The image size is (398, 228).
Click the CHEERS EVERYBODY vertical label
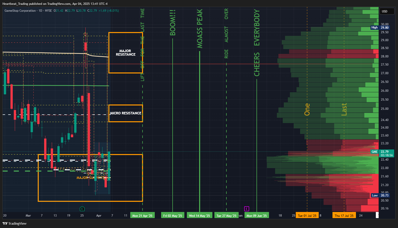tap(257, 43)
